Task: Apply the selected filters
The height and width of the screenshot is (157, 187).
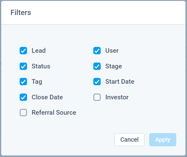Action: tap(163, 140)
